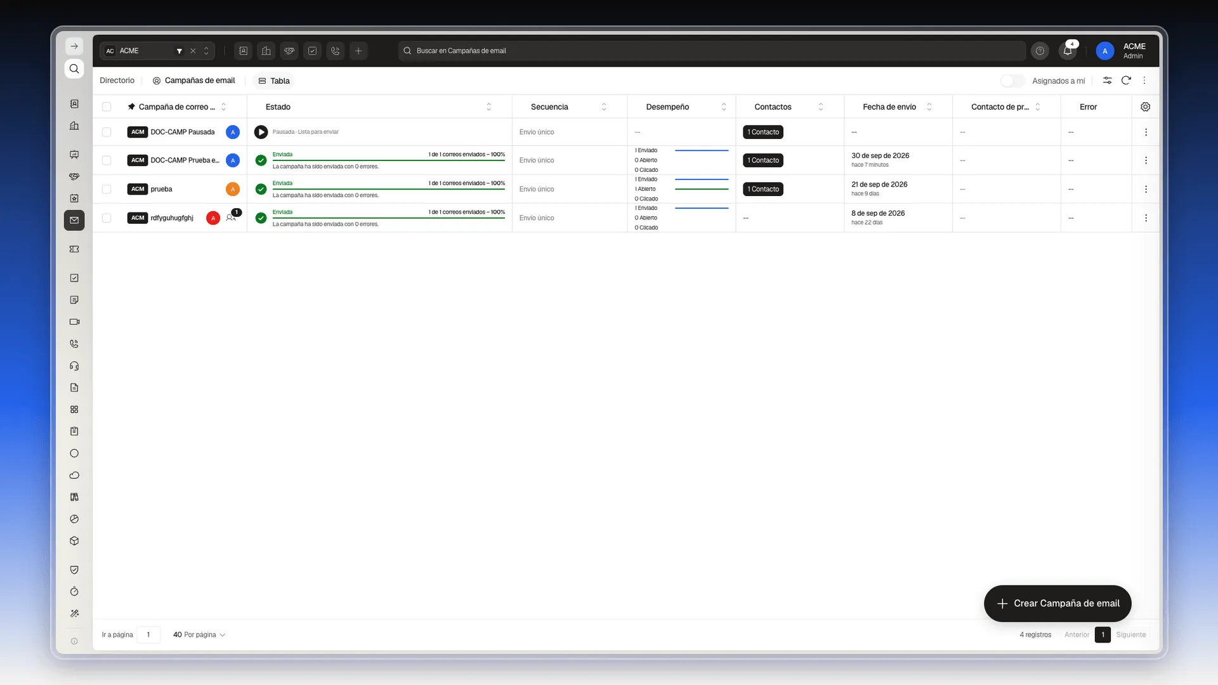Open the ticket sidebar icon
The width and height of the screenshot is (1218, 685).
[74, 249]
